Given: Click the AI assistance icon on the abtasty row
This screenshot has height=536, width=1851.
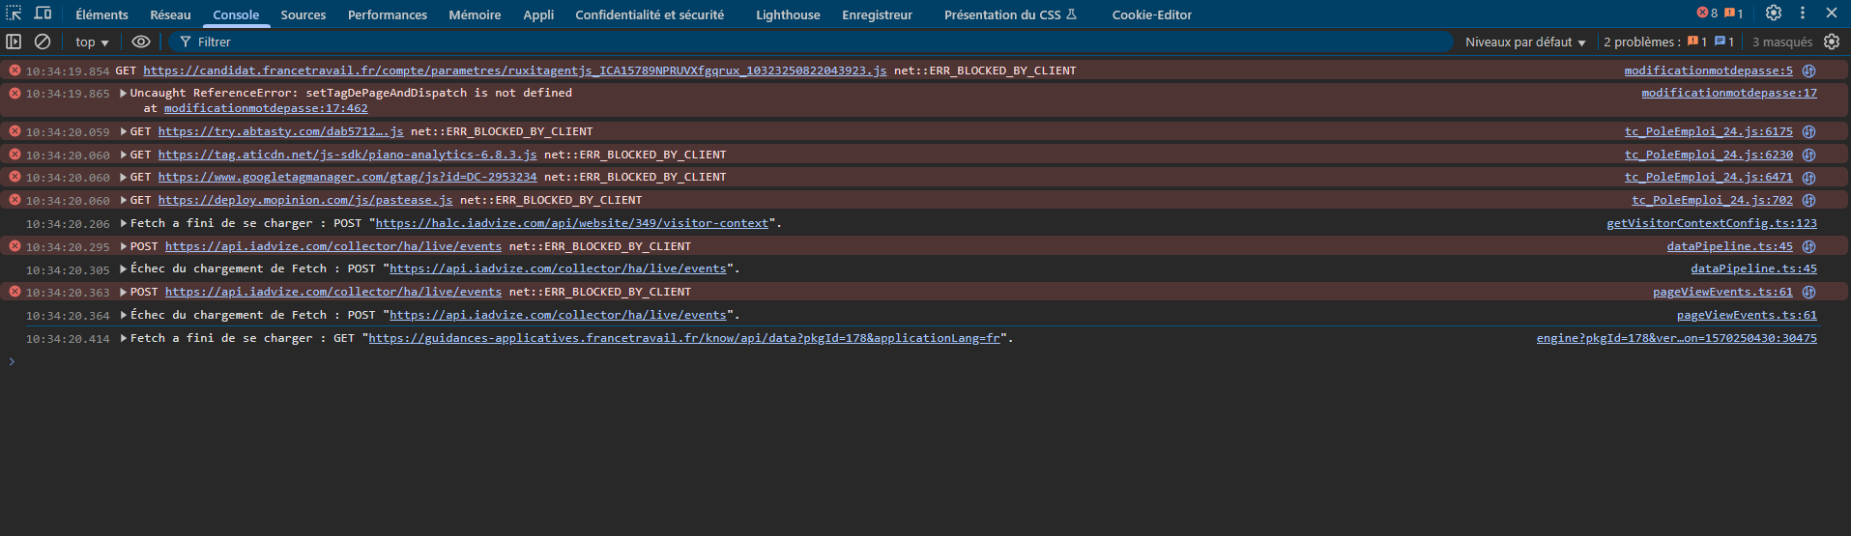Looking at the screenshot, I should point(1808,131).
